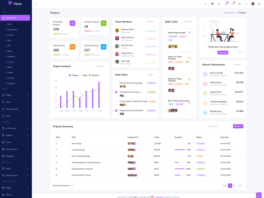Image resolution: width=264 pixels, height=198 pixels.
Task: Click the header search icon
Action: [206, 4]
